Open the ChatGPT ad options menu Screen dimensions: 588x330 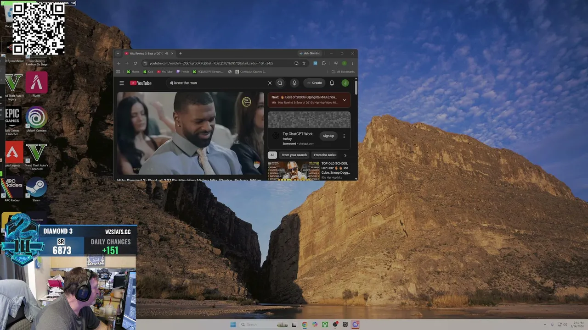pyautogui.click(x=344, y=136)
